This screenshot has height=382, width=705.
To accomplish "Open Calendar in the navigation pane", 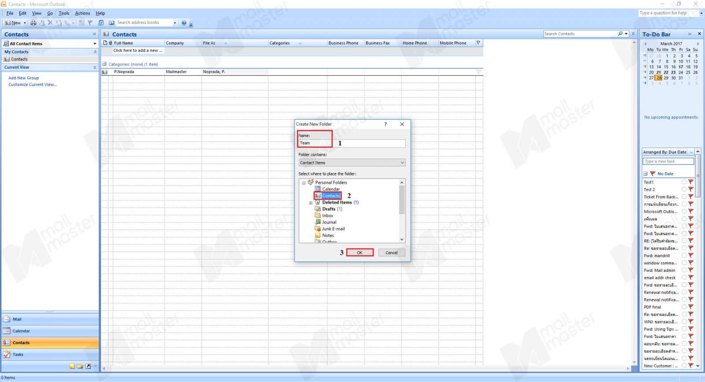I will coord(50,331).
